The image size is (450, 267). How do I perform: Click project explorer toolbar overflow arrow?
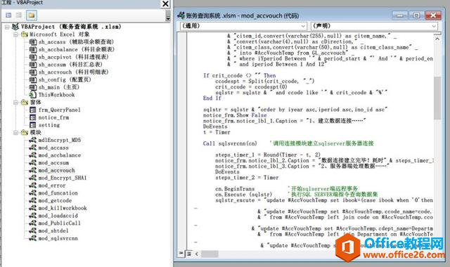click(168, 15)
